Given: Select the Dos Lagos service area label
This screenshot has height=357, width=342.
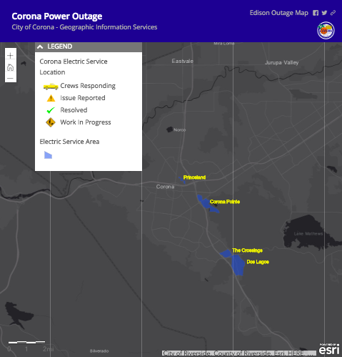Looking at the screenshot, I should 258,262.
